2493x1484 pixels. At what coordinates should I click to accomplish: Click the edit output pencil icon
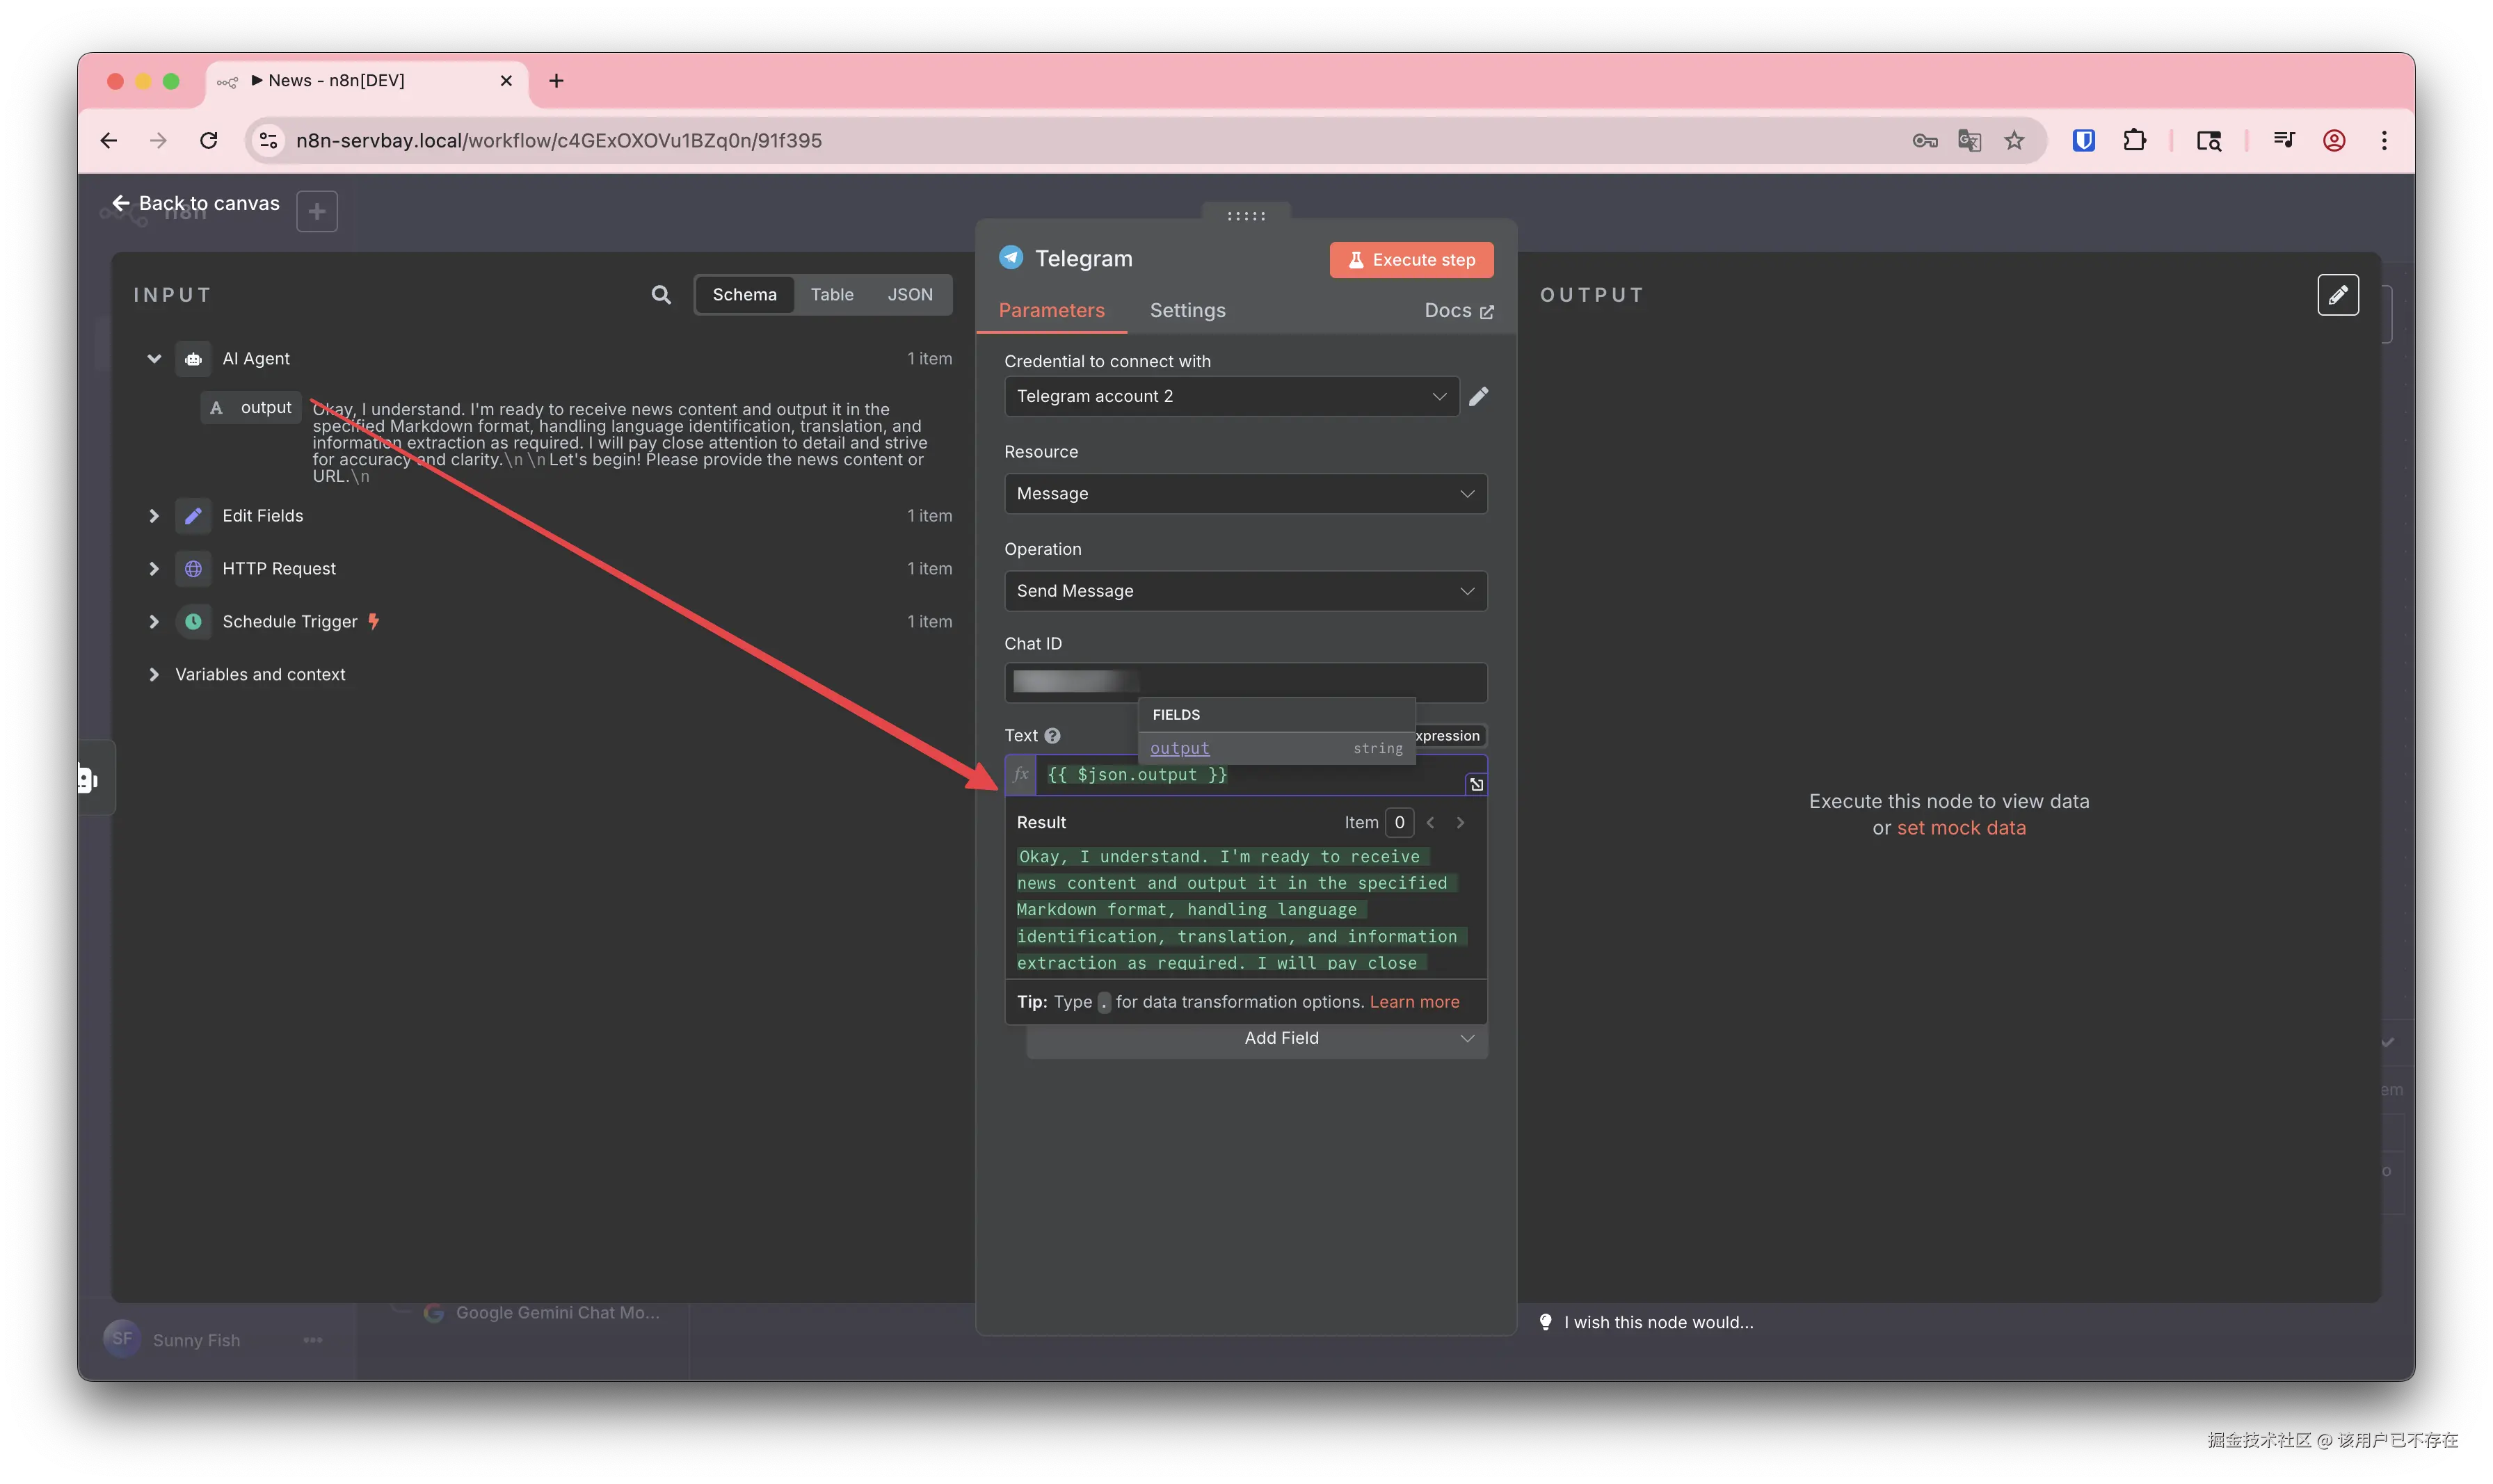(2337, 294)
